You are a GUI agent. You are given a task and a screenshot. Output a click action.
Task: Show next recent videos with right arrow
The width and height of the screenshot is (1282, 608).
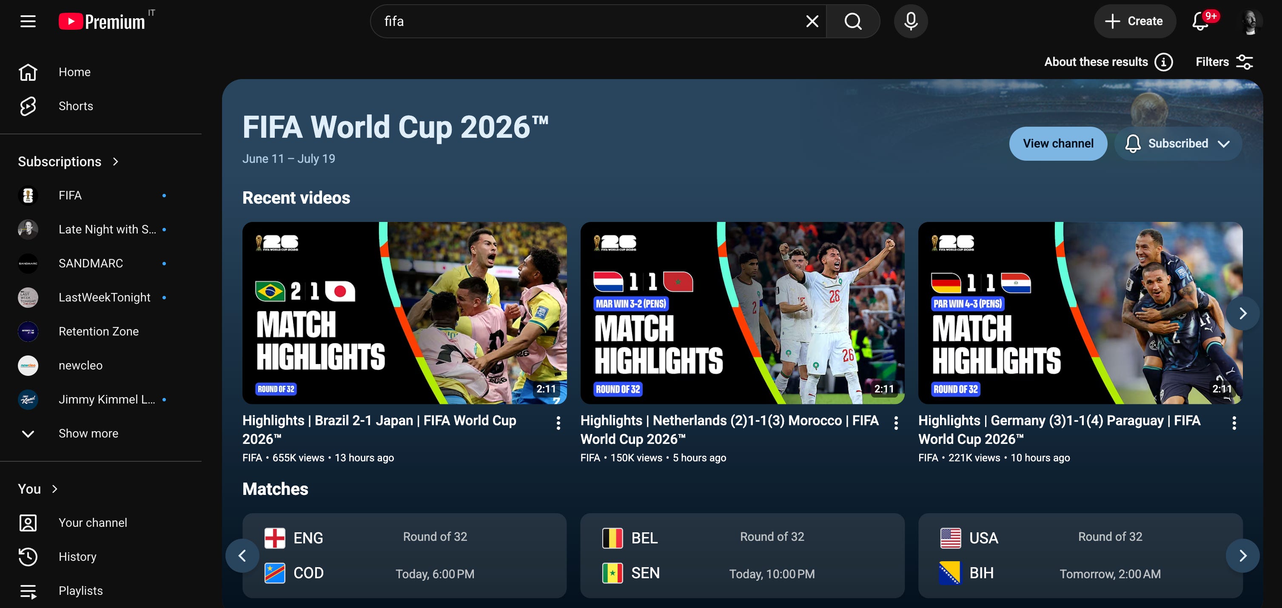click(x=1242, y=313)
